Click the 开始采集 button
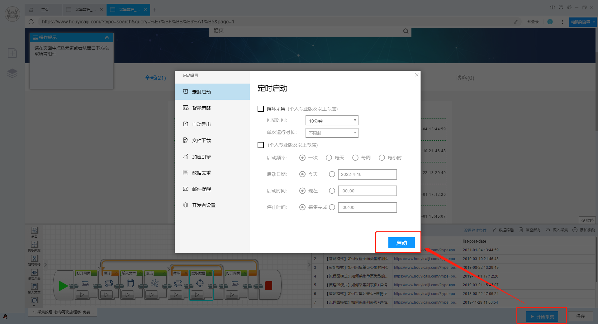598x324 pixels. pyautogui.click(x=542, y=317)
